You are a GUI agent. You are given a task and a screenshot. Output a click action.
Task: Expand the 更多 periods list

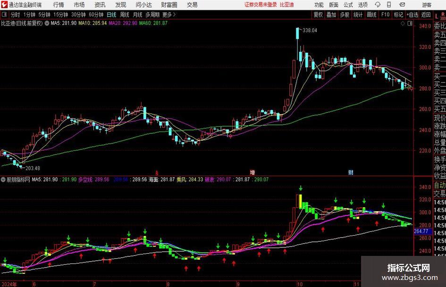click(169, 15)
